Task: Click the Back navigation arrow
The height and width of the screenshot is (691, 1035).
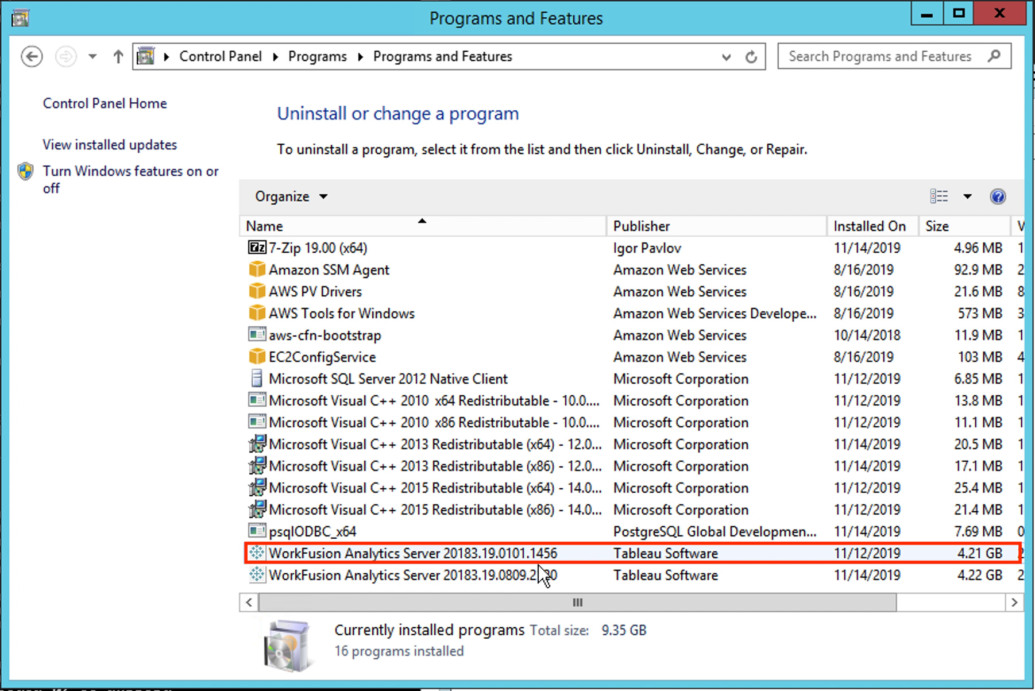Action: [32, 56]
